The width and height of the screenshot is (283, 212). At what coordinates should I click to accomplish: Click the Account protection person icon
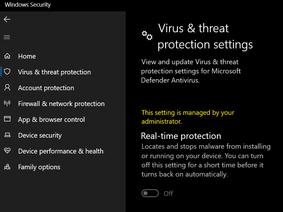[7, 88]
